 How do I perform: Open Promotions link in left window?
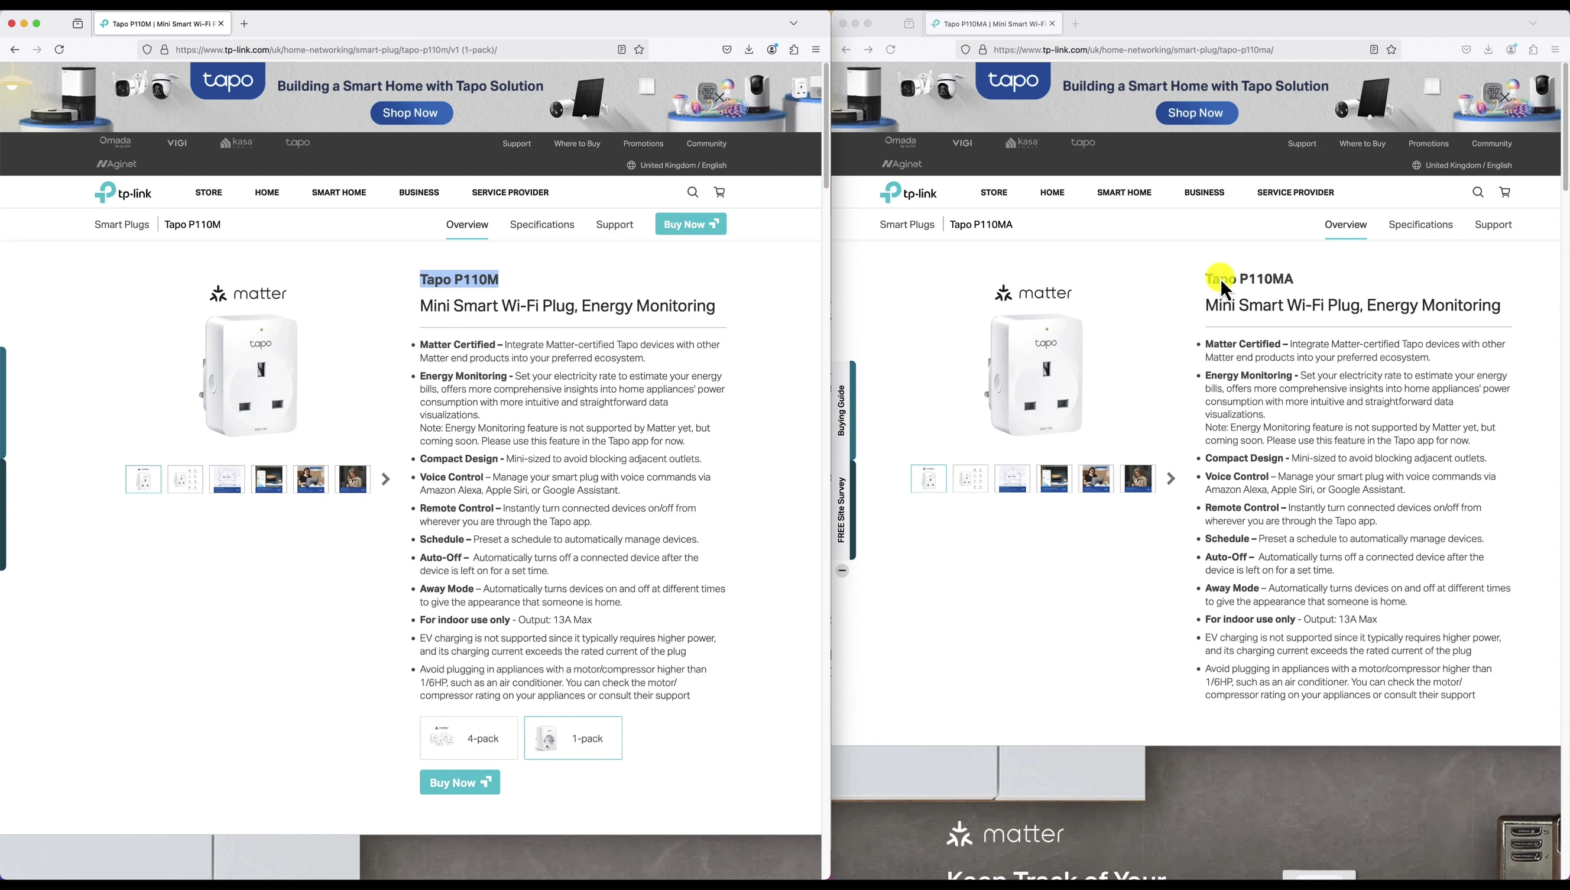click(643, 144)
